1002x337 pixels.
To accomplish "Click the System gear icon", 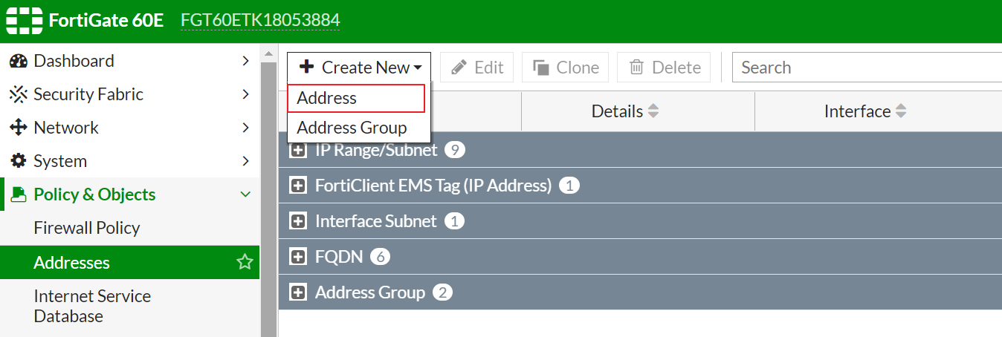I will coord(19,161).
